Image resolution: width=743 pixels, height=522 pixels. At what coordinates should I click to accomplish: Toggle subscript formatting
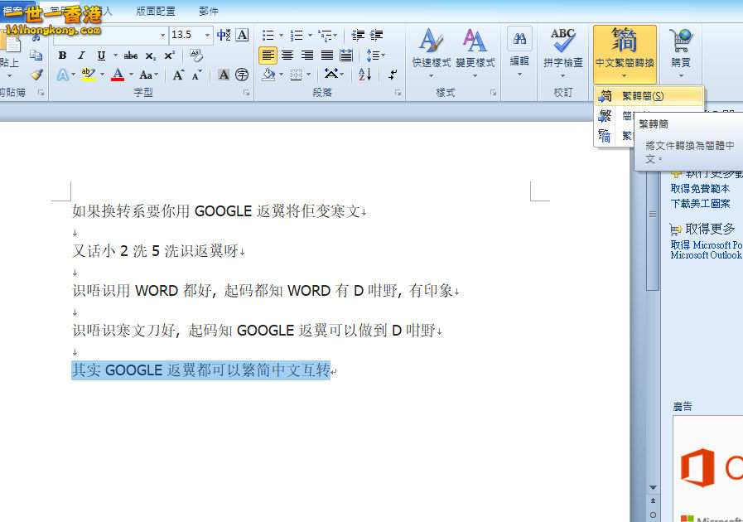pos(150,56)
